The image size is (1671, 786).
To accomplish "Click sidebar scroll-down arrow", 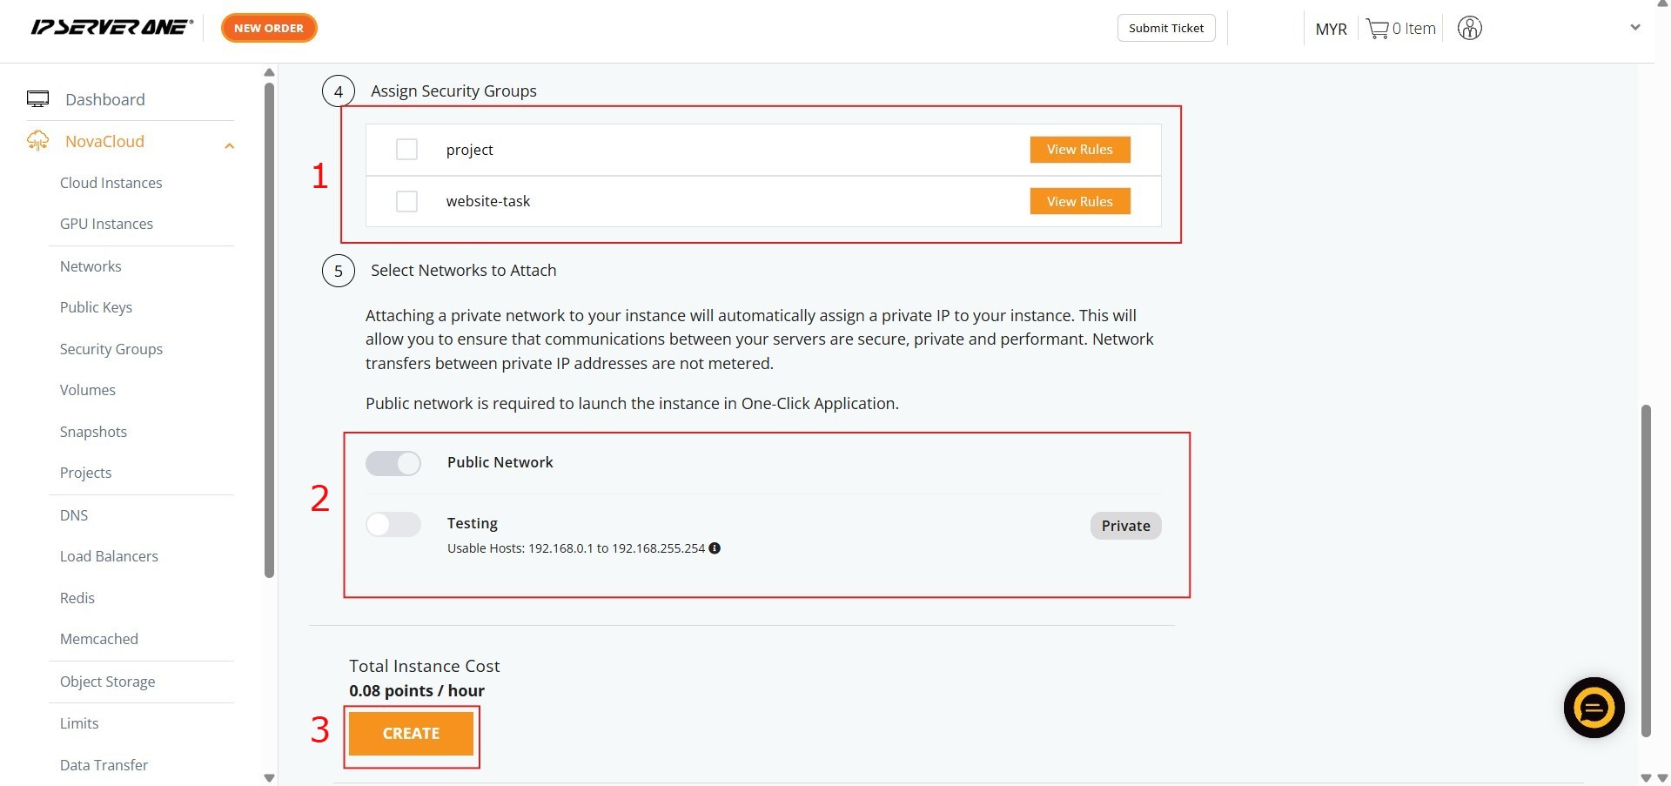I will tap(269, 777).
